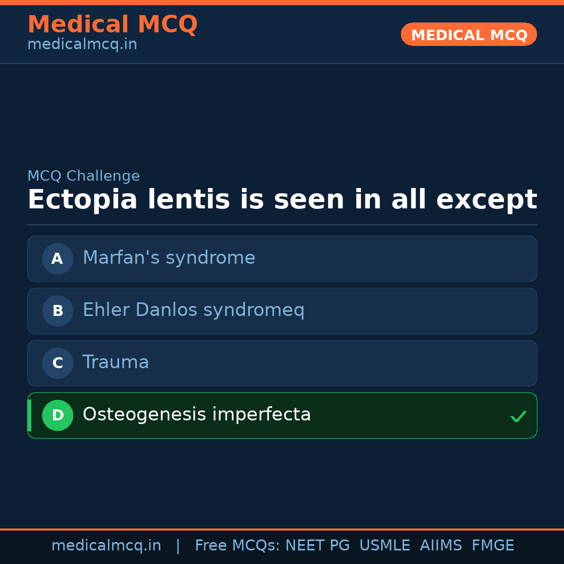
Task: Click the Free MCQs label in the footer
Action: tap(238, 546)
